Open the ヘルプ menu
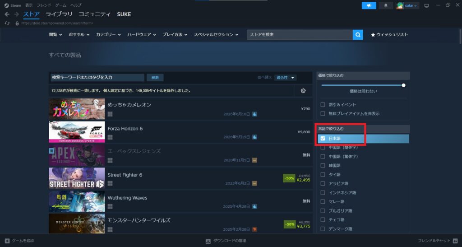462x247 pixels. (76, 5)
